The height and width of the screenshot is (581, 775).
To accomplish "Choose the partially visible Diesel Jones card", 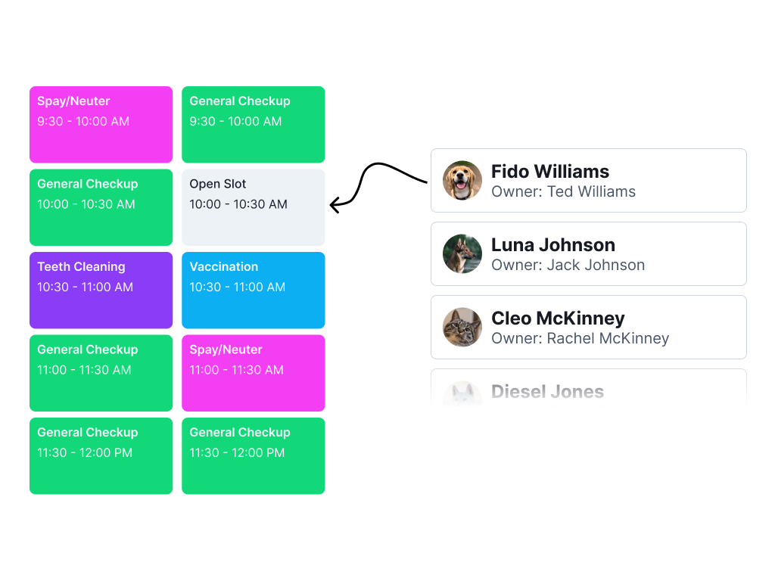I will pos(588,389).
